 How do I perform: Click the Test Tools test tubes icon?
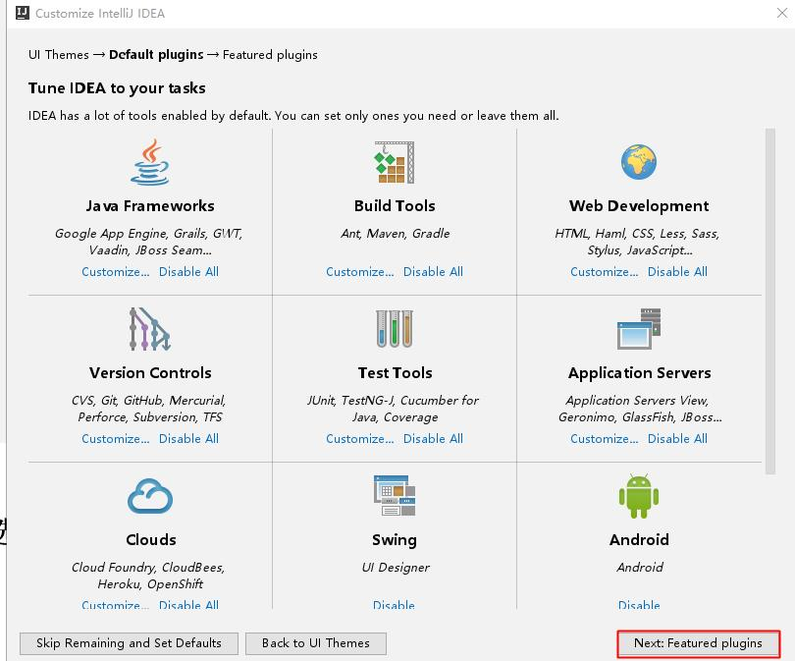[395, 329]
